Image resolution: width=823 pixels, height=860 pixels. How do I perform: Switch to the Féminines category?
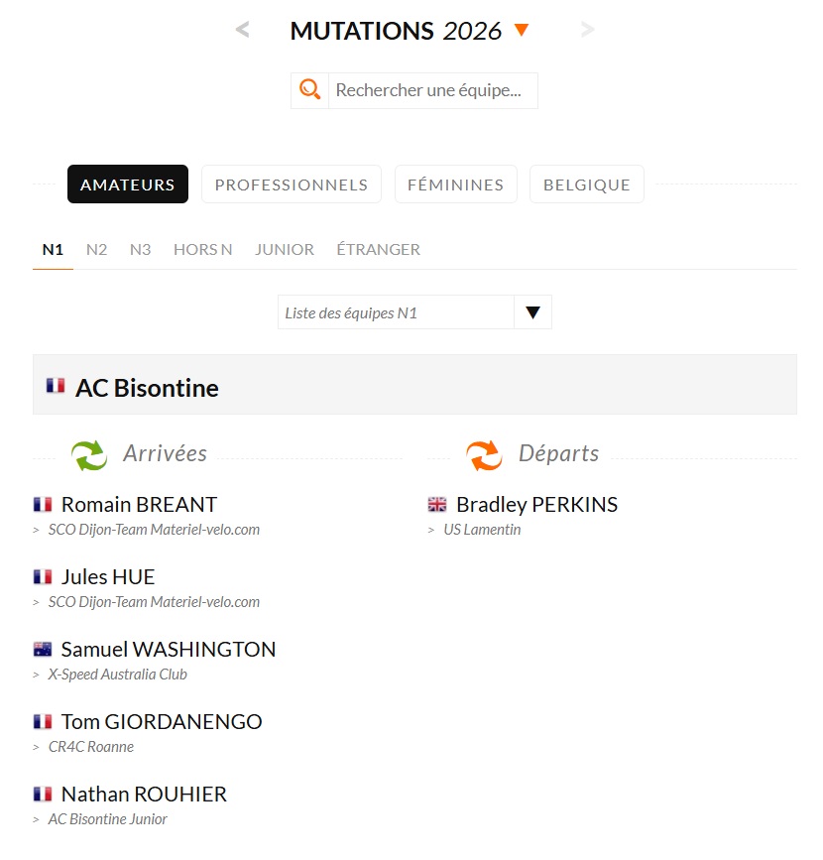(455, 184)
